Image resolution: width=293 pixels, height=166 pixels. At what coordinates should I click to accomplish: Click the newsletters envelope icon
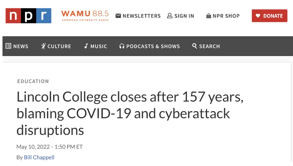[x=118, y=16]
